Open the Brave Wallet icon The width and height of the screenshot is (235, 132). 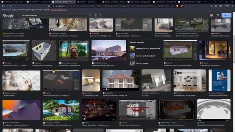click(x=220, y=6)
